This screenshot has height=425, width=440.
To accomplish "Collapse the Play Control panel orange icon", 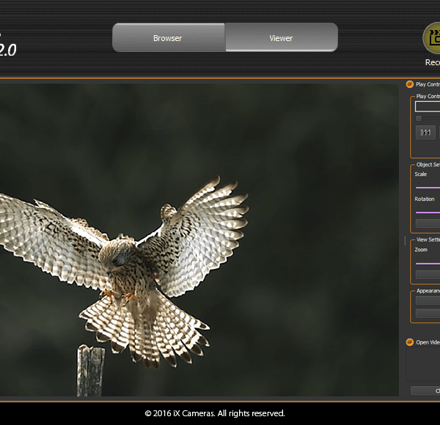I will pyautogui.click(x=410, y=84).
